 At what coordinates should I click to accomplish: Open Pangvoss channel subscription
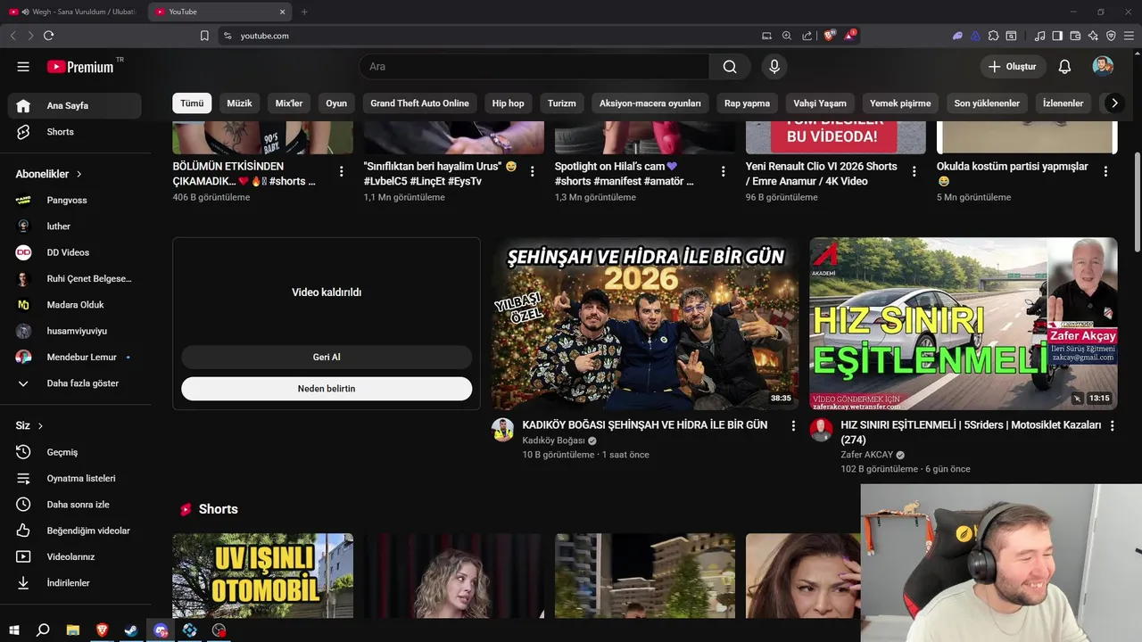click(75, 200)
